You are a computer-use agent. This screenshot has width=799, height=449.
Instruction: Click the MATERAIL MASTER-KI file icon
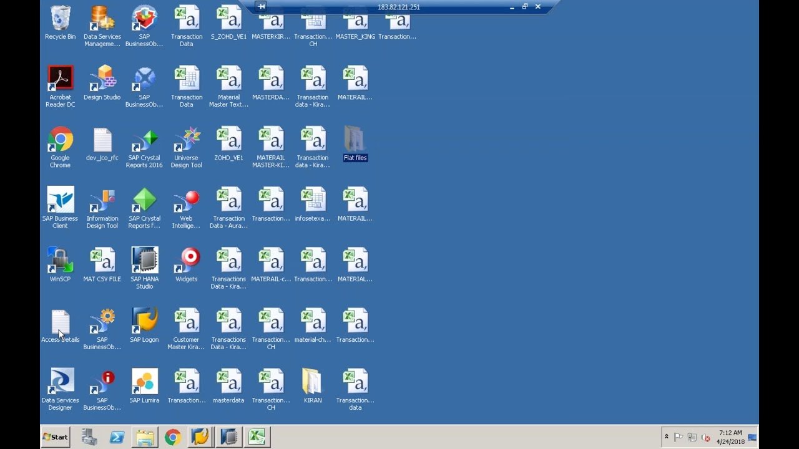tap(271, 147)
